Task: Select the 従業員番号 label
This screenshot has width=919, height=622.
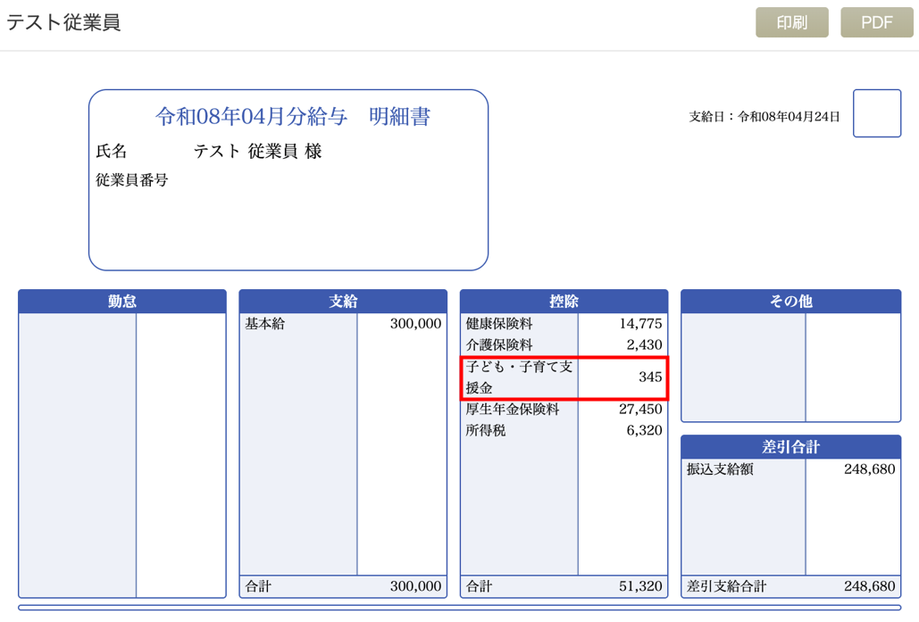Action: coord(132,179)
